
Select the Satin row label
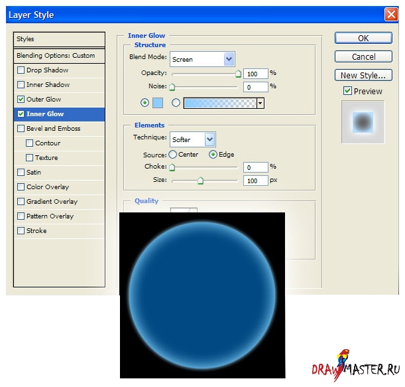pyautogui.click(x=34, y=173)
